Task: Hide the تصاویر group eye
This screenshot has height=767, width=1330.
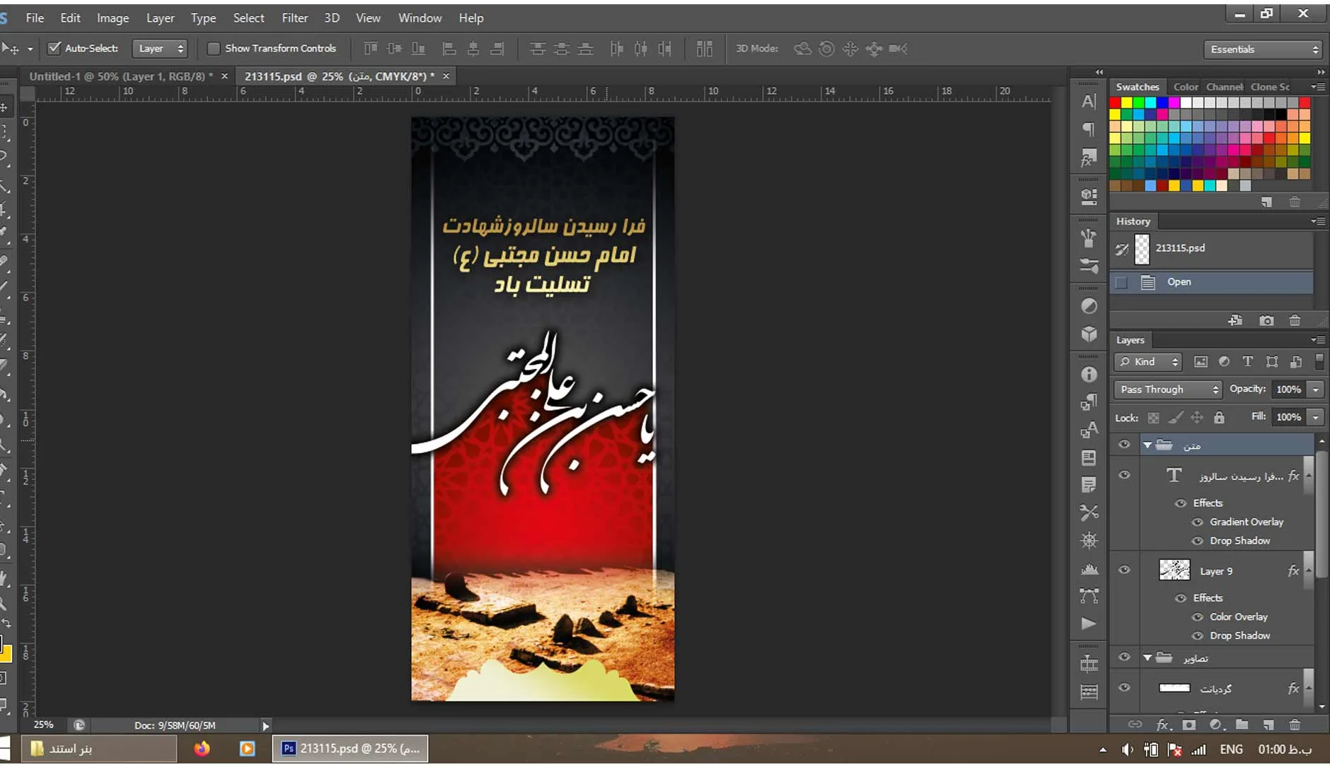Action: (x=1124, y=657)
